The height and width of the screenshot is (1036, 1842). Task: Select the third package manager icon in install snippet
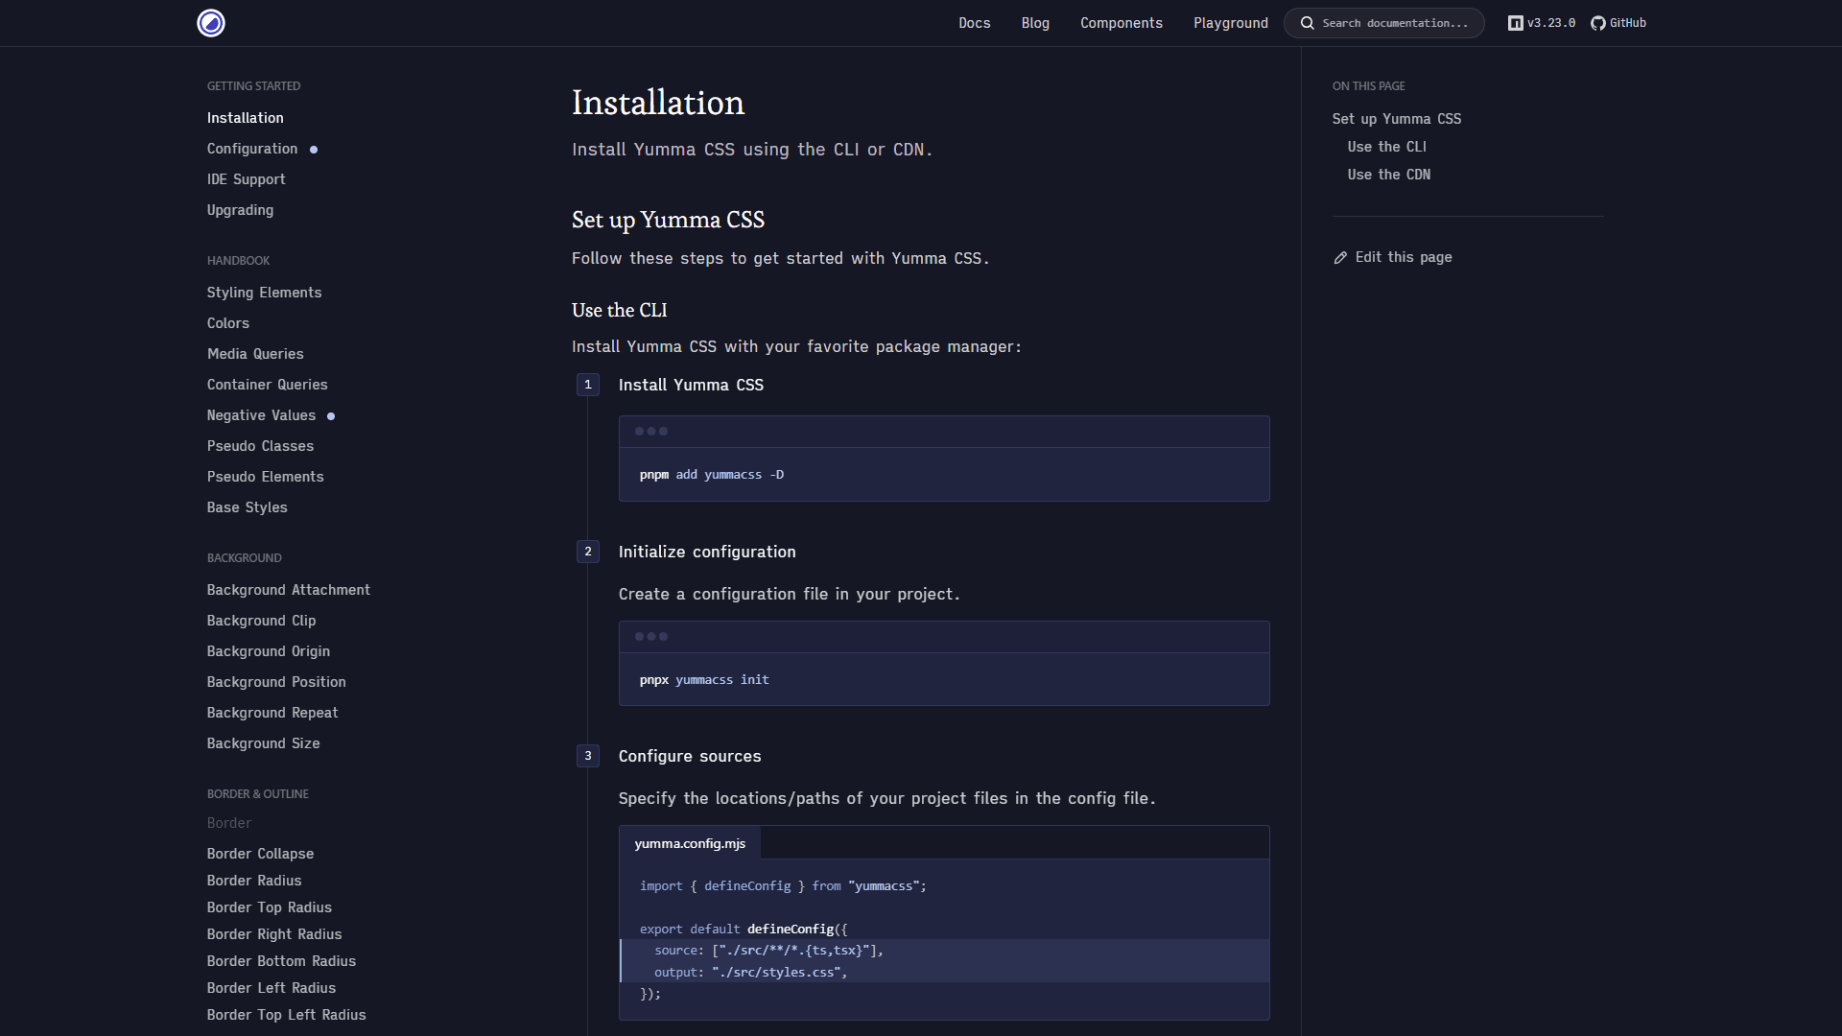tap(662, 431)
